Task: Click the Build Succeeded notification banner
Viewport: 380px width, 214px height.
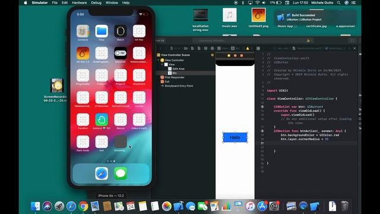Action: (x=315, y=17)
